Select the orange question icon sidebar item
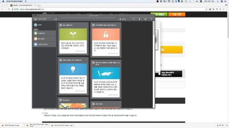The width and height of the screenshot is (229, 128). (x=36, y=39)
